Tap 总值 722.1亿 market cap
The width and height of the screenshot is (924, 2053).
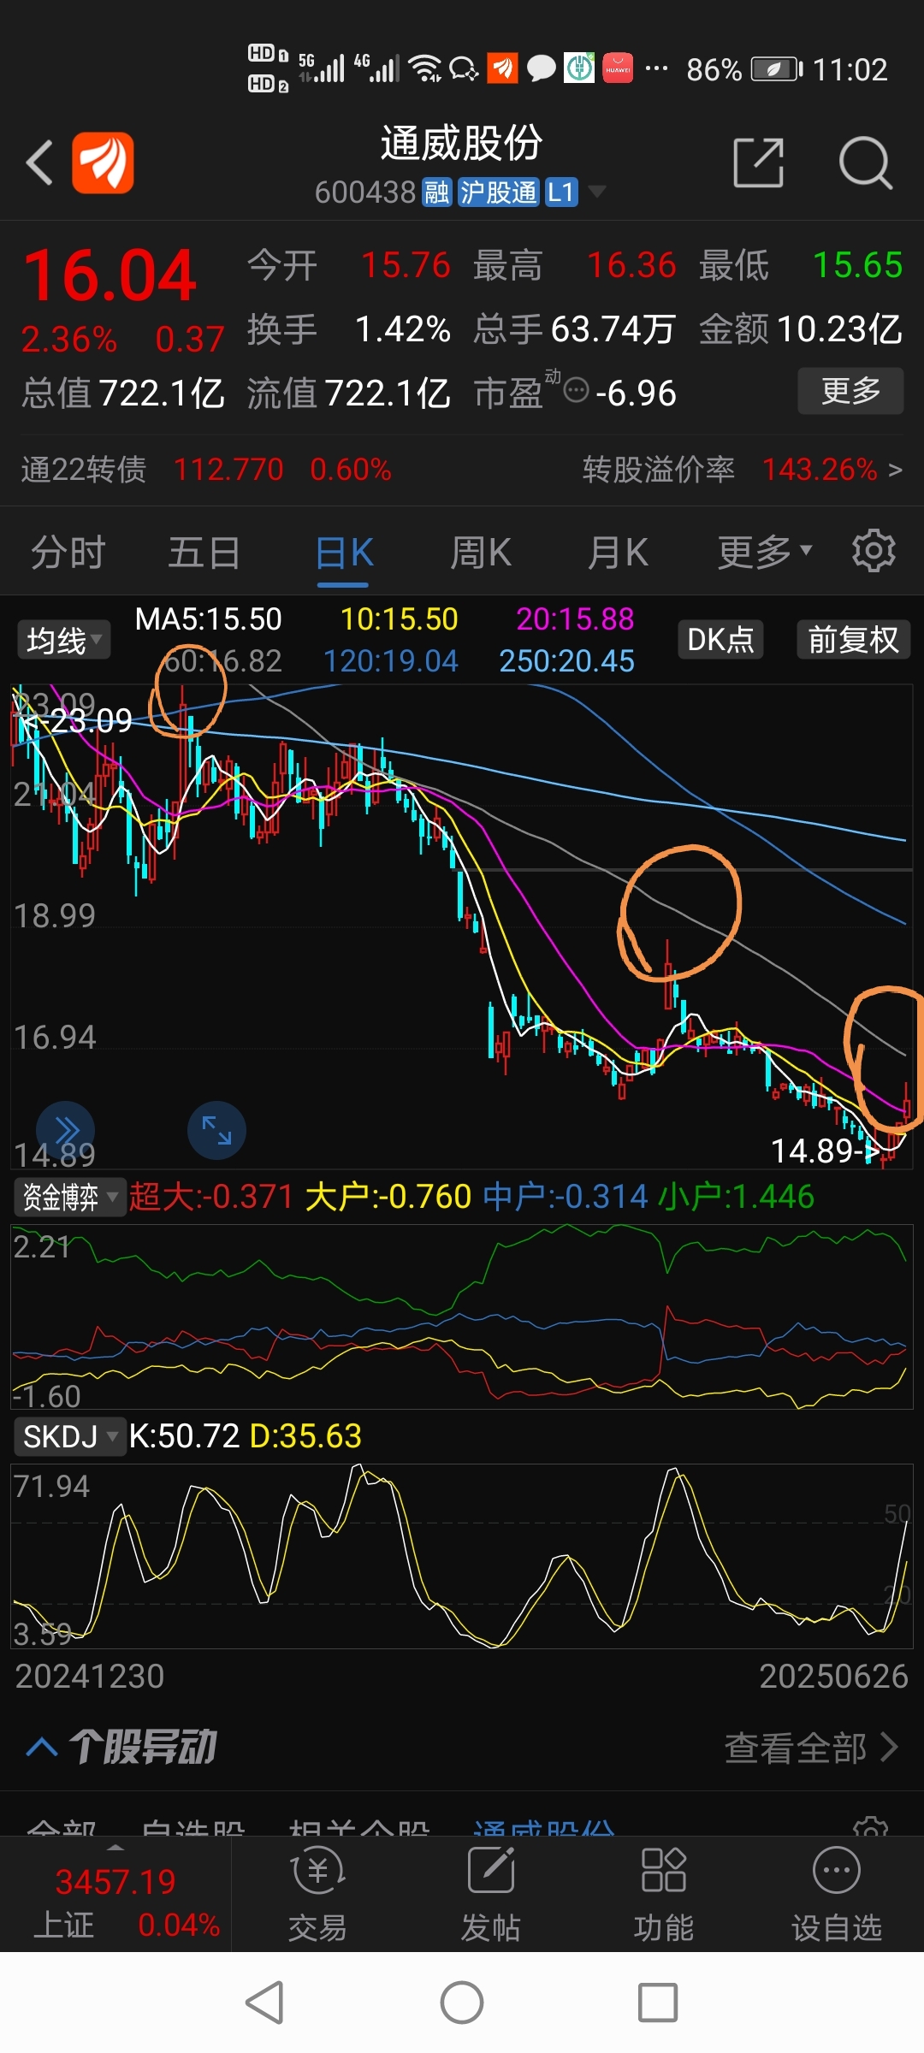pyautogui.click(x=123, y=393)
